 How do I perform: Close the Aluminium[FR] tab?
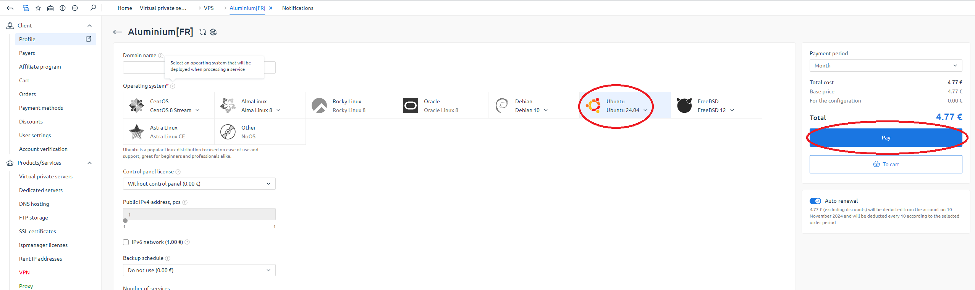pos(271,8)
